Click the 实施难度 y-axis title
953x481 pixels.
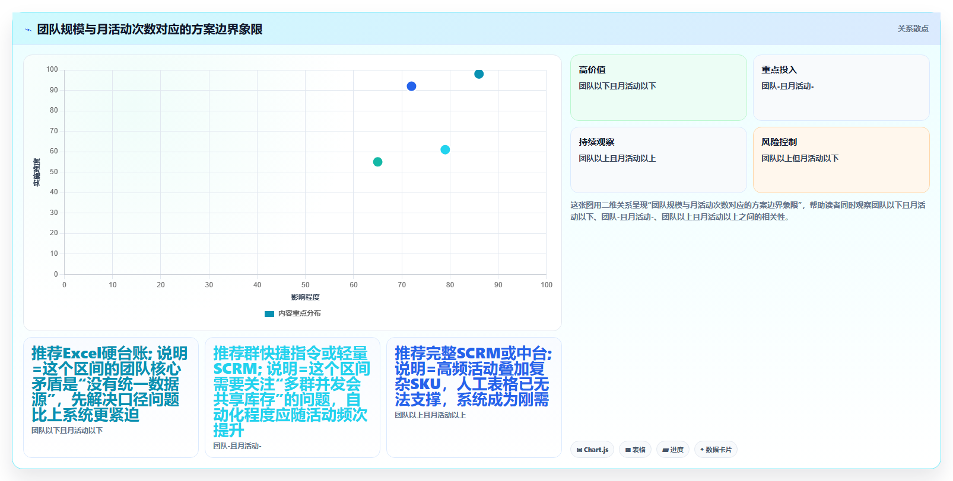[x=37, y=172]
